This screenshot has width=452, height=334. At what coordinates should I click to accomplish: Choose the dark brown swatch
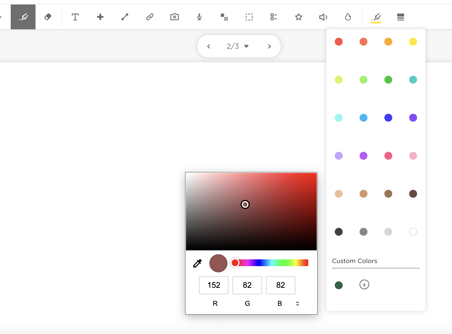[413, 194]
